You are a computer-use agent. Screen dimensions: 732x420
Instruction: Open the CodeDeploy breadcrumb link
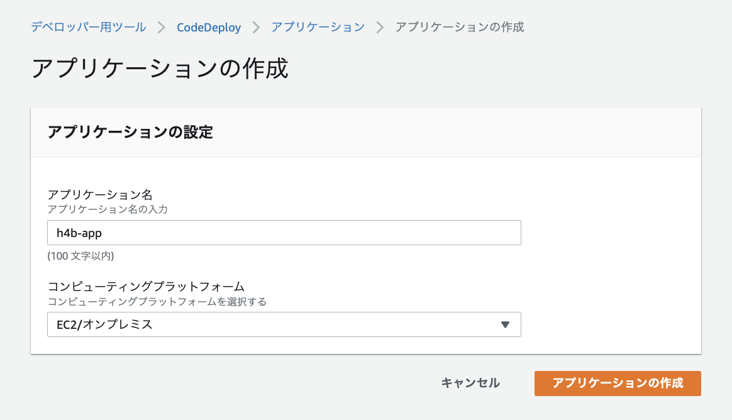click(209, 27)
